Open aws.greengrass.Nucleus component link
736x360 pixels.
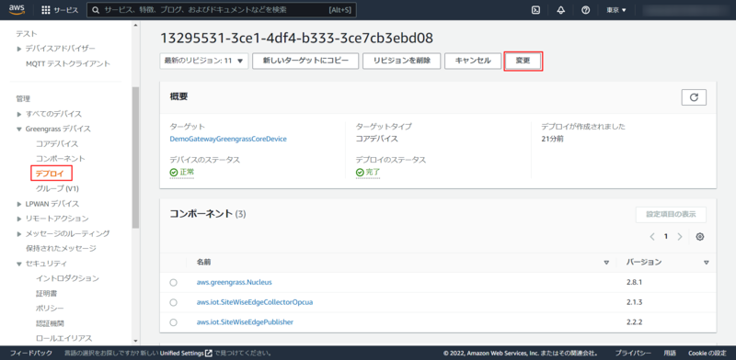point(235,283)
